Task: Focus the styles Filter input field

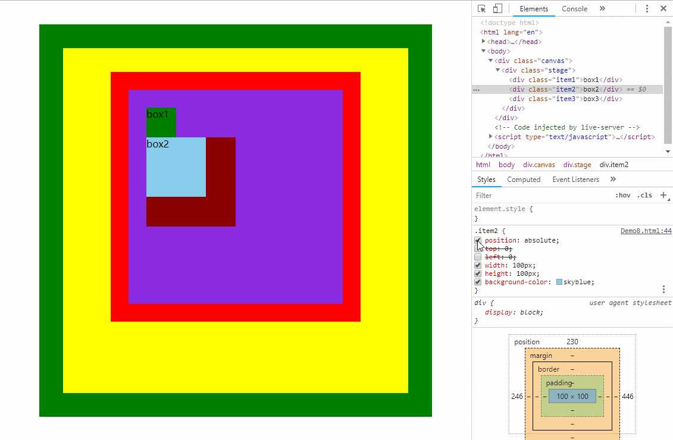Action: point(541,196)
